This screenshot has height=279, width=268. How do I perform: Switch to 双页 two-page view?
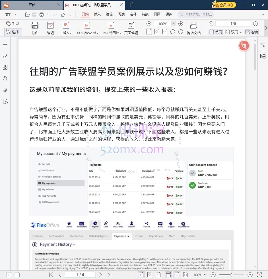tap(233, 32)
